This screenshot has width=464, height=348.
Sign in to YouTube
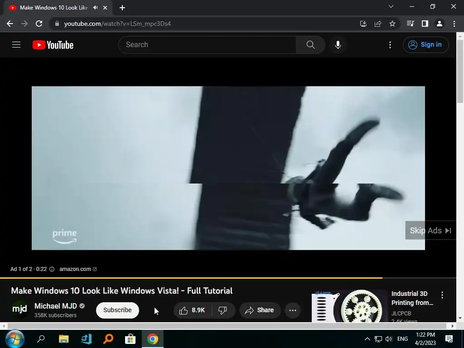pos(425,45)
